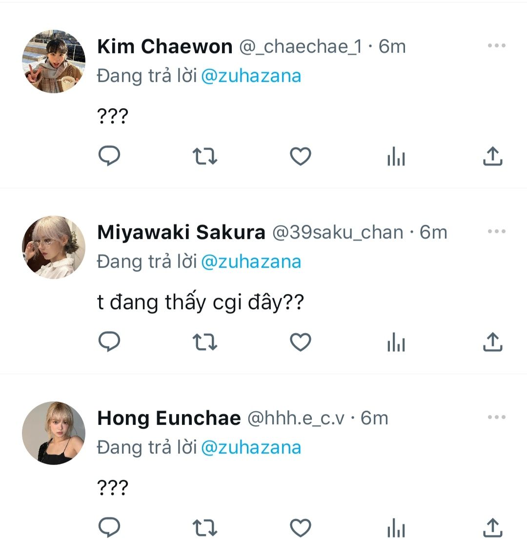
Task: Open more options on Hong Eunchae's tweet
Action: (x=496, y=417)
